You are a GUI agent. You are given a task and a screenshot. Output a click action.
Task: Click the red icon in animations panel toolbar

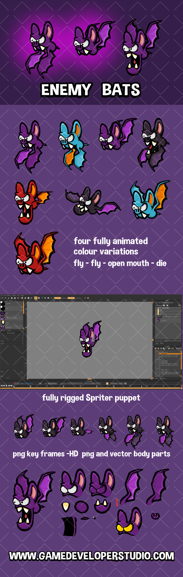tap(156, 349)
